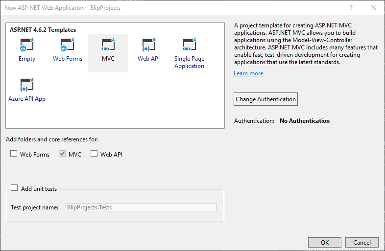Click the 'Authentication:' label
The width and height of the screenshot is (385, 251).
254,121
